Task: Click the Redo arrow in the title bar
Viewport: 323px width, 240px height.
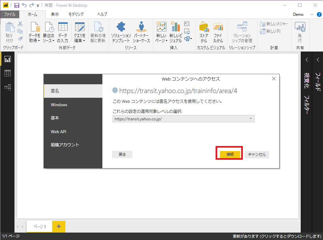Action: tap(32, 5)
